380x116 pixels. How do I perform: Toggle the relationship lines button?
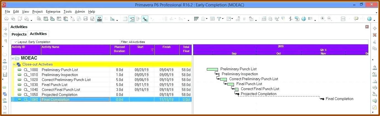[145, 19]
